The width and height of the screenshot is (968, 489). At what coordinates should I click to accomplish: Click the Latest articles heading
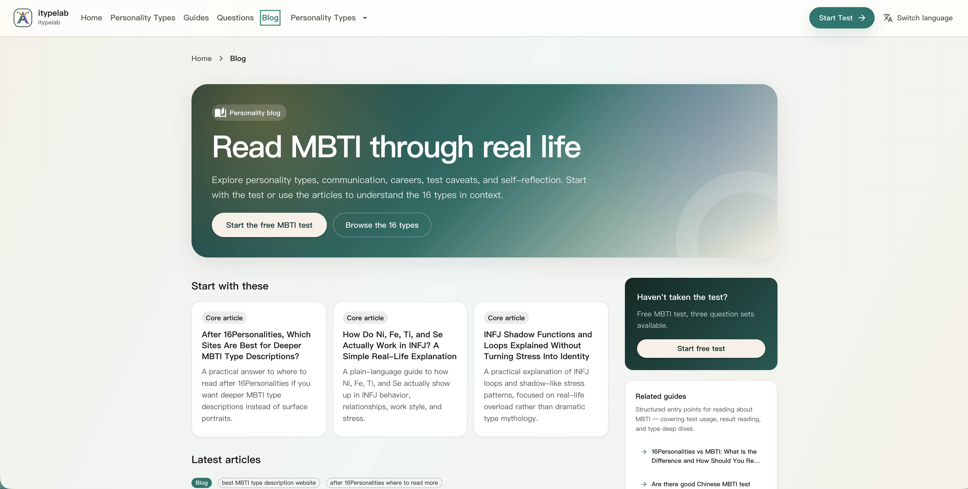click(226, 460)
